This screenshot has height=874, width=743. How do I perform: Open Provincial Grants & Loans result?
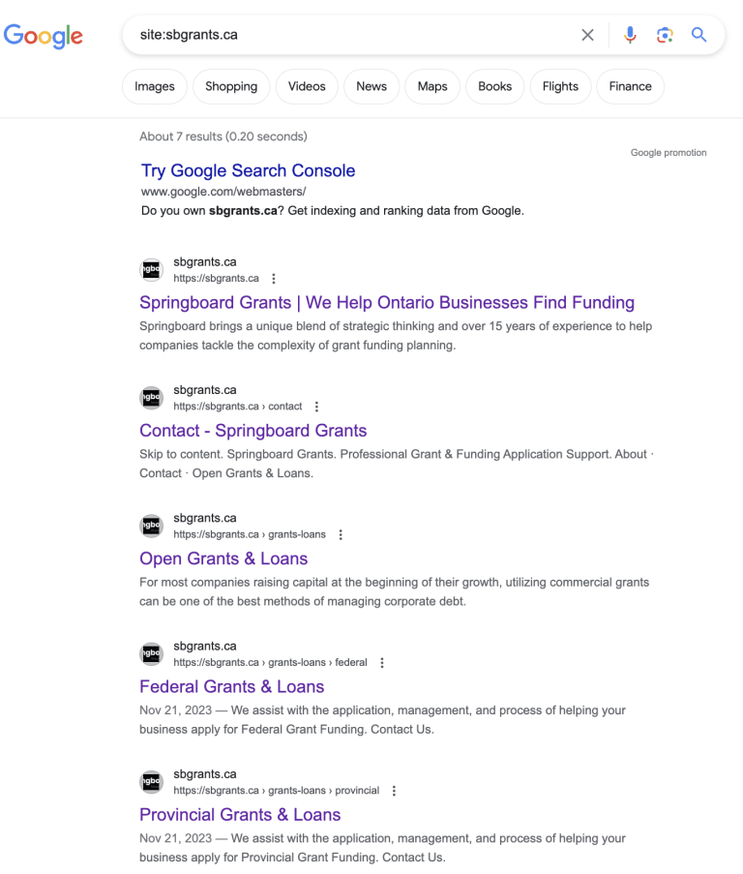click(240, 815)
